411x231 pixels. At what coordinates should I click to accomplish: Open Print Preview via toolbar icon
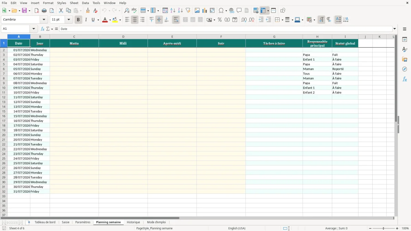tap(51, 11)
